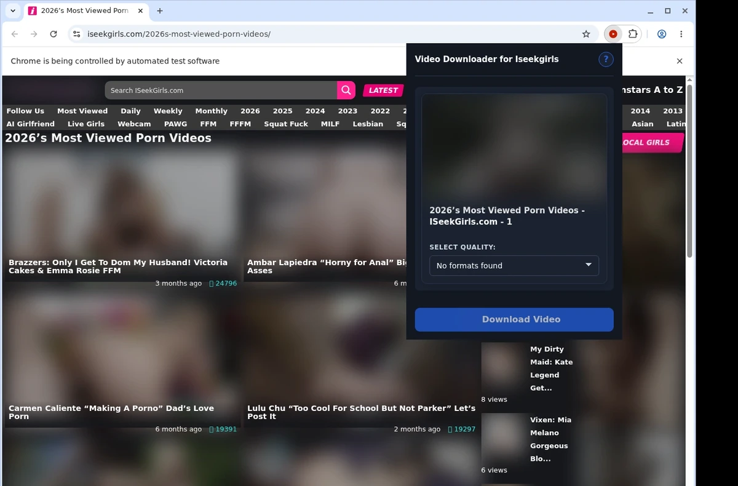Screen dimensions: 738x486
Task: Maximize the Chrome window
Action: [668, 11]
